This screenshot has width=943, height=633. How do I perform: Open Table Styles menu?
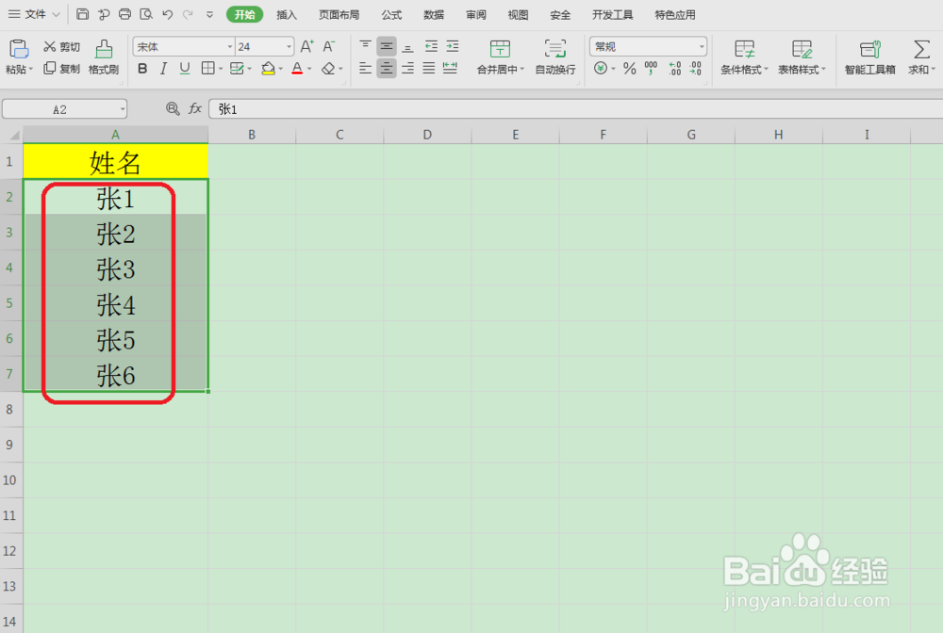pos(802,57)
